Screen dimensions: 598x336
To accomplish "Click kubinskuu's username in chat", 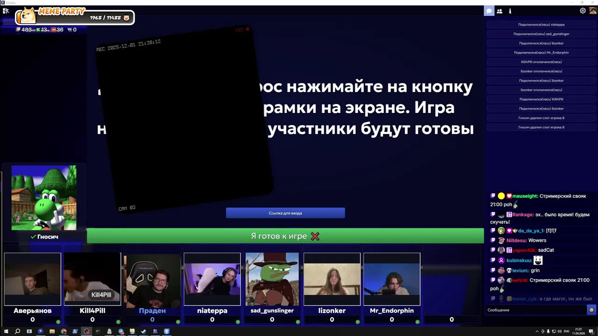I will pyautogui.click(x=519, y=260).
